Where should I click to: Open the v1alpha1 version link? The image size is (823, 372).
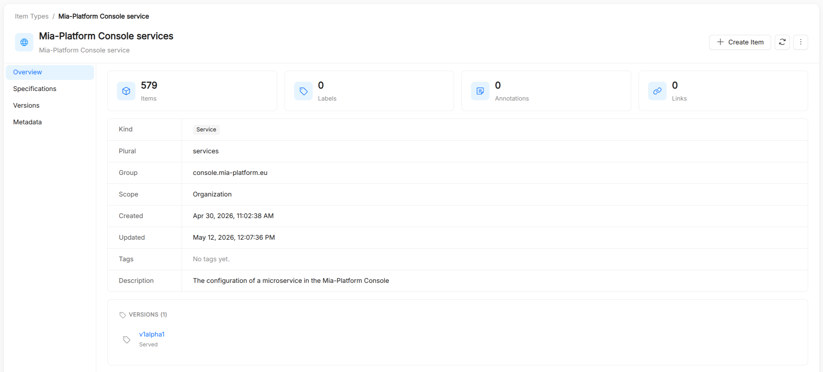(152, 334)
